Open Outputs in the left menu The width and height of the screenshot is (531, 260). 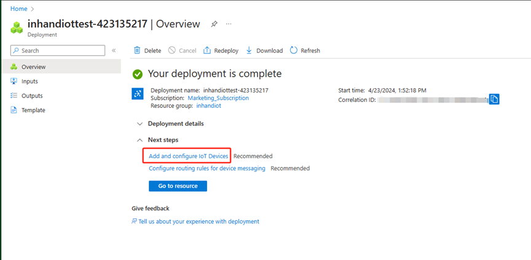point(32,96)
